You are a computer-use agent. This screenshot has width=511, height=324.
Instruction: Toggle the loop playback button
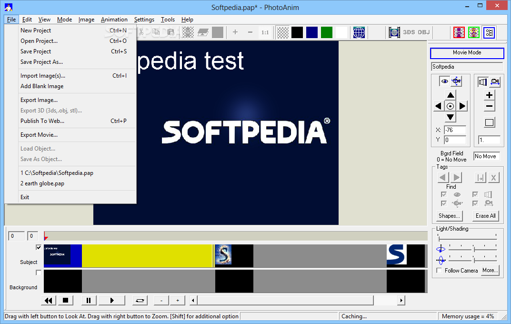(x=140, y=300)
